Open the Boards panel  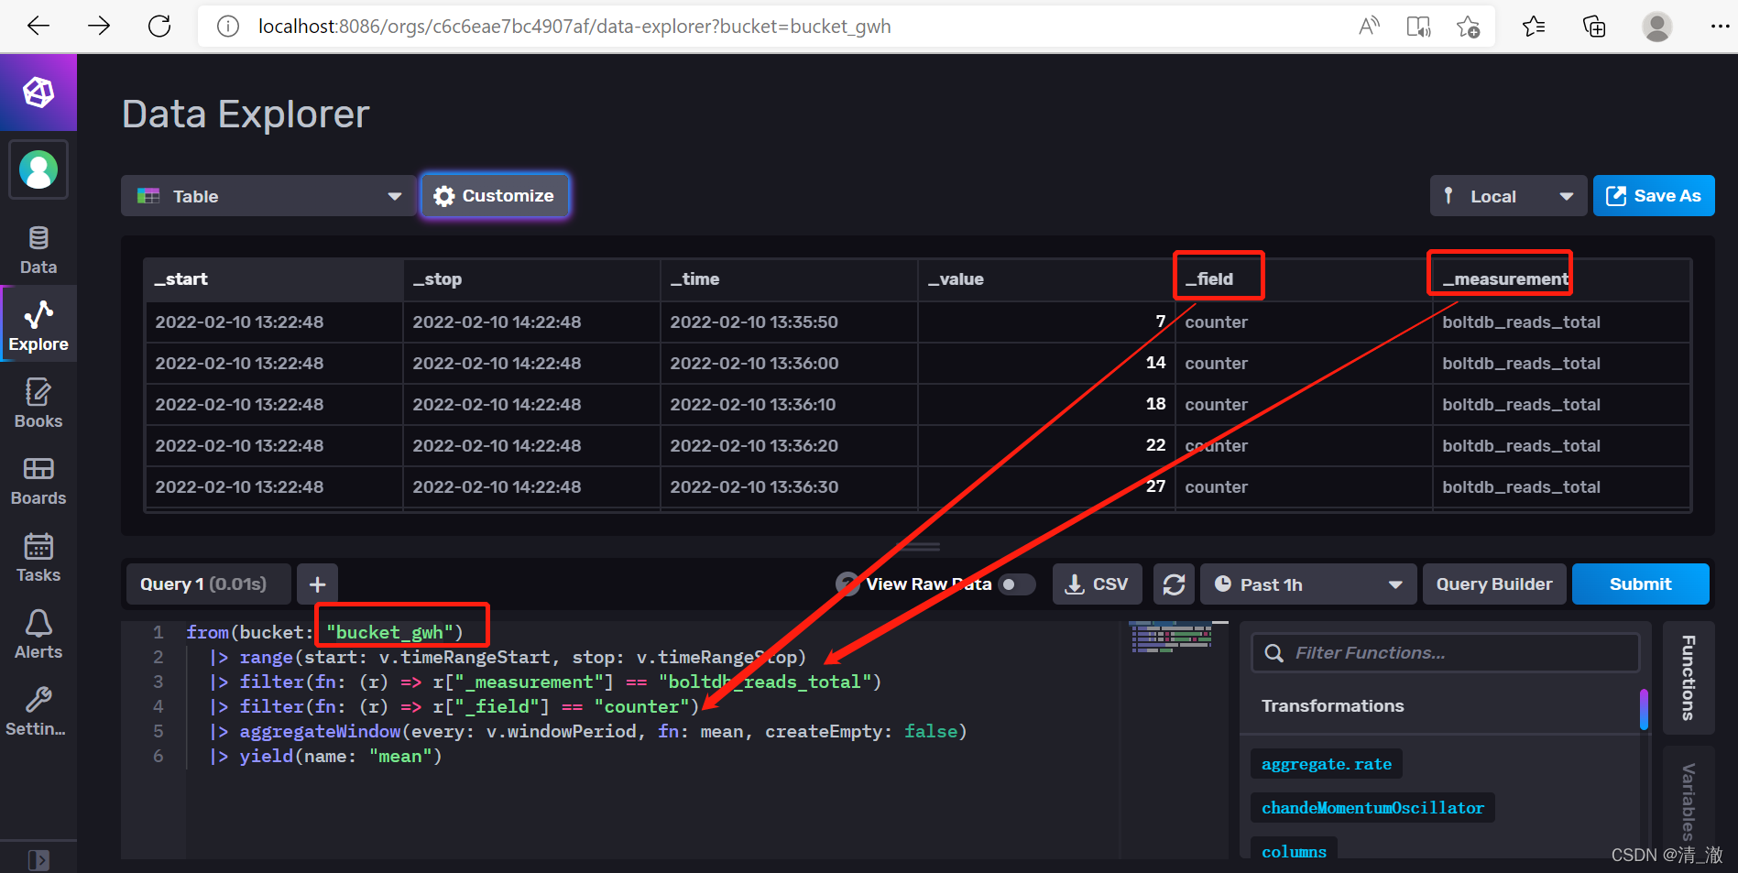pyautogui.click(x=38, y=480)
